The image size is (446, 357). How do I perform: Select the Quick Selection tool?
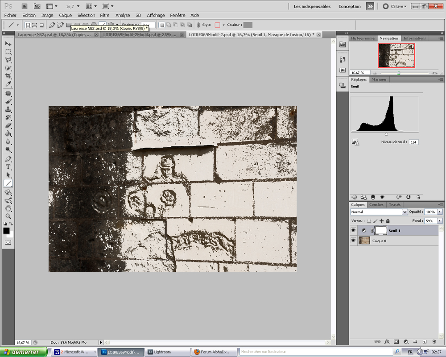click(8, 68)
